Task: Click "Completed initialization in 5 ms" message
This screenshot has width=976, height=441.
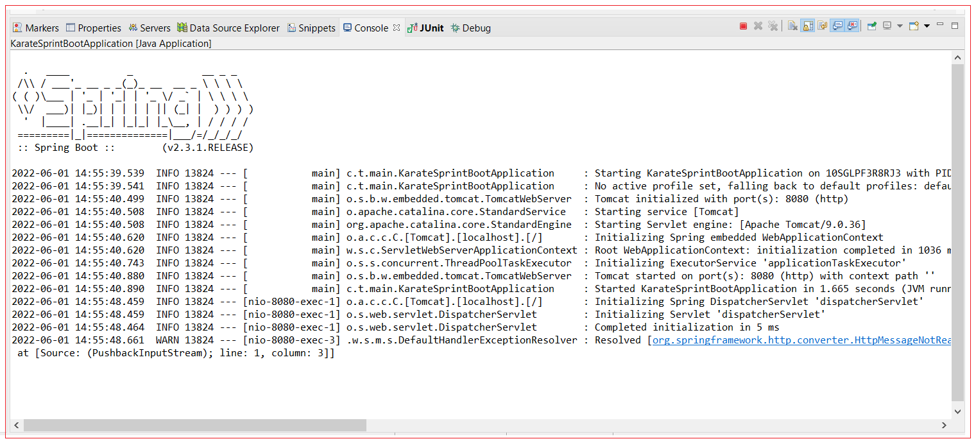Action: tap(687, 327)
